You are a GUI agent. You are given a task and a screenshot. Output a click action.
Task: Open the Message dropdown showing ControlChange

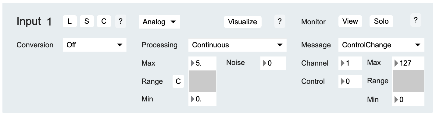[381, 45]
